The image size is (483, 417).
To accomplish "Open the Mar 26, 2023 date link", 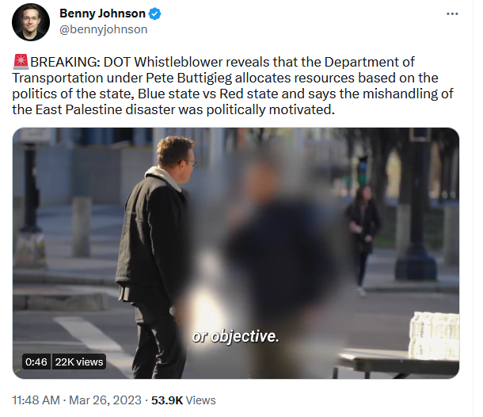I will 105,400.
